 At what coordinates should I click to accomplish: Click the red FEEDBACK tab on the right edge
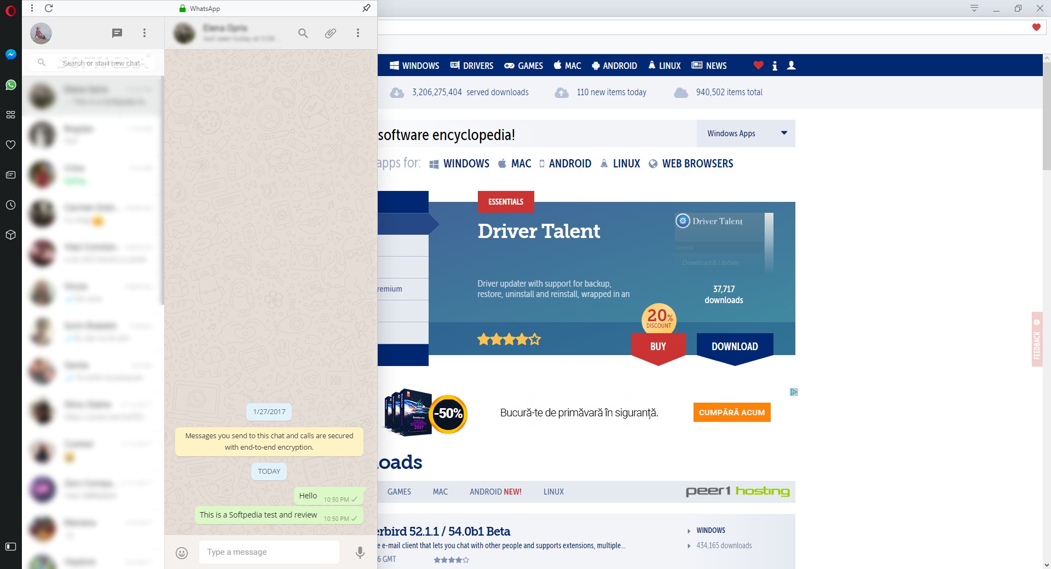[1037, 339]
